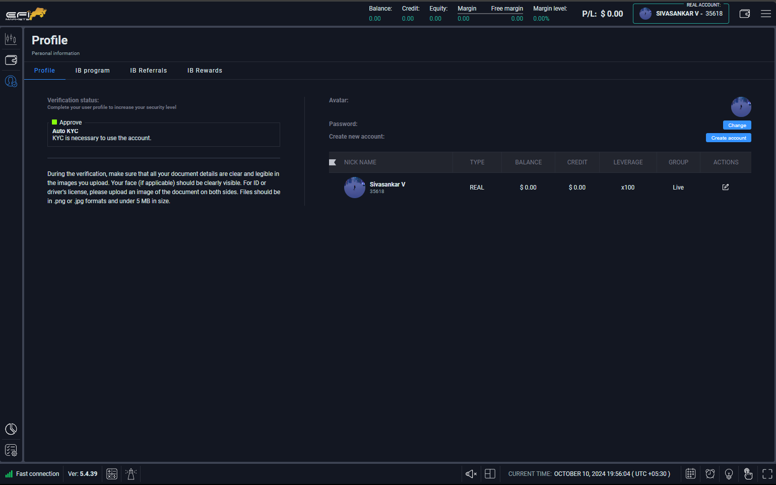The width and height of the screenshot is (776, 485).
Task: Click the x100 leverage value
Action: (x=628, y=188)
